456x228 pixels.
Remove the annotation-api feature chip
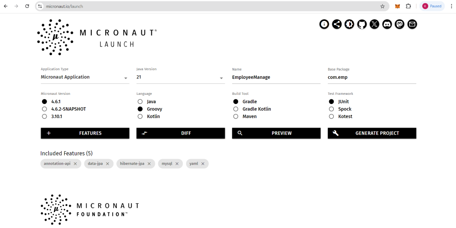tap(75, 164)
